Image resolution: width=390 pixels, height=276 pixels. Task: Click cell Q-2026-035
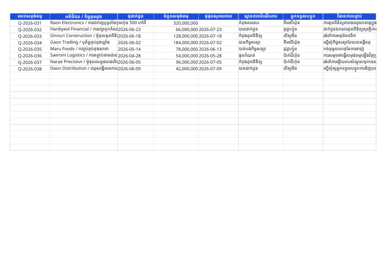coord(30,49)
